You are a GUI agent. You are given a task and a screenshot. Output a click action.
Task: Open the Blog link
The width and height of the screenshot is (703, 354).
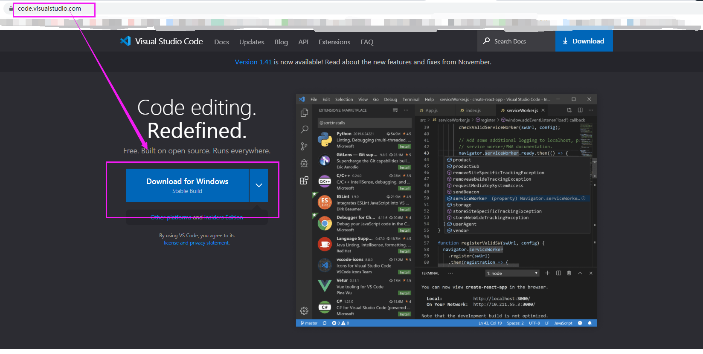pos(281,42)
